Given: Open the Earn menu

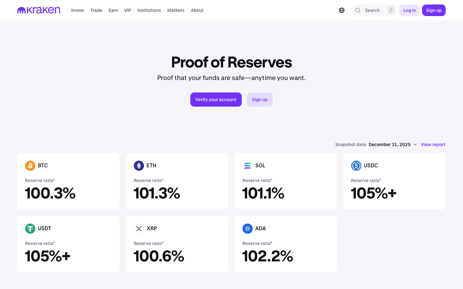Looking at the screenshot, I should pyautogui.click(x=113, y=10).
